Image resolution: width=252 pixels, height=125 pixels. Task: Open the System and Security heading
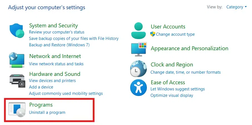pos(53,26)
